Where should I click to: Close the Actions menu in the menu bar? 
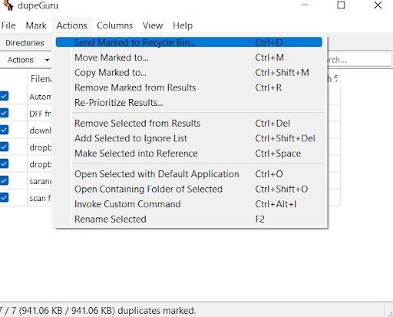coord(71,25)
